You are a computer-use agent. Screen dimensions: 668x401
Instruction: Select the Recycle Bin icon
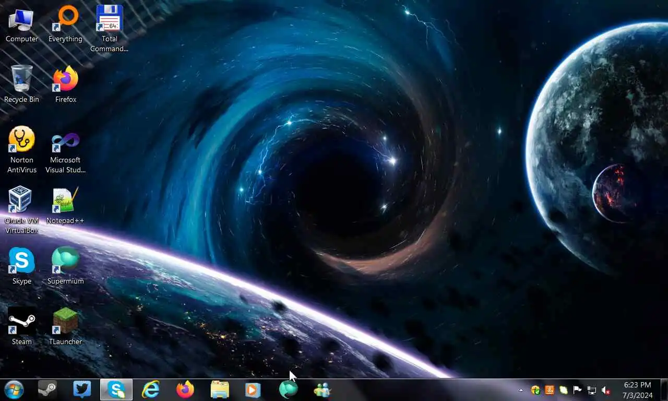click(21, 85)
